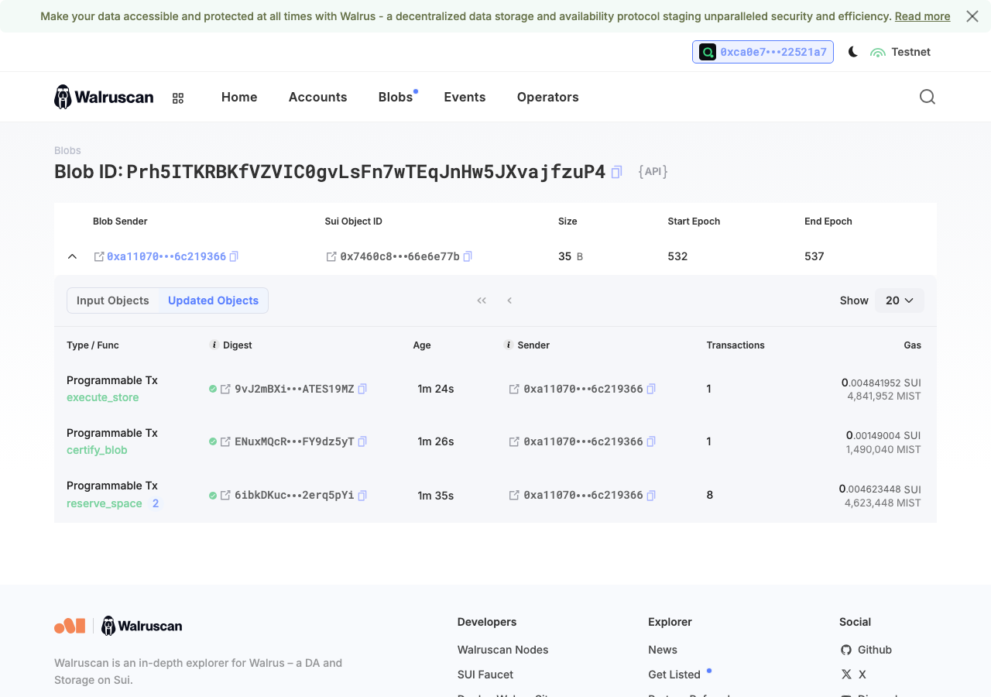This screenshot has width=991, height=697.
Task: Open the Testnet network selector
Action: pos(900,52)
